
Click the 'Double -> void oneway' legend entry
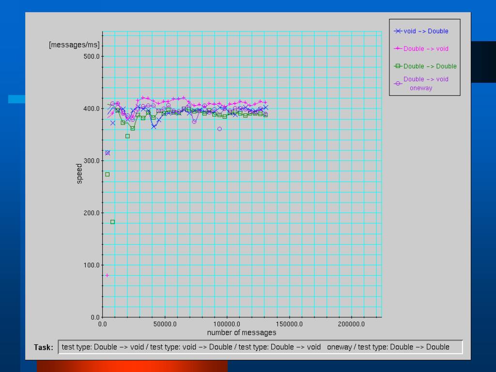pos(421,83)
